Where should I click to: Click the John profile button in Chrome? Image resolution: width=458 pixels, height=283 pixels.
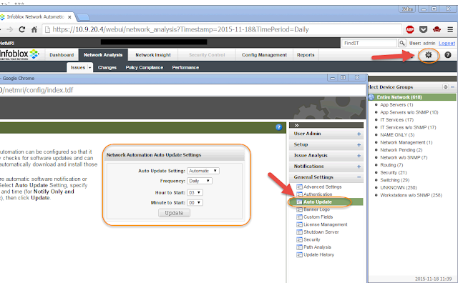coord(407,9)
